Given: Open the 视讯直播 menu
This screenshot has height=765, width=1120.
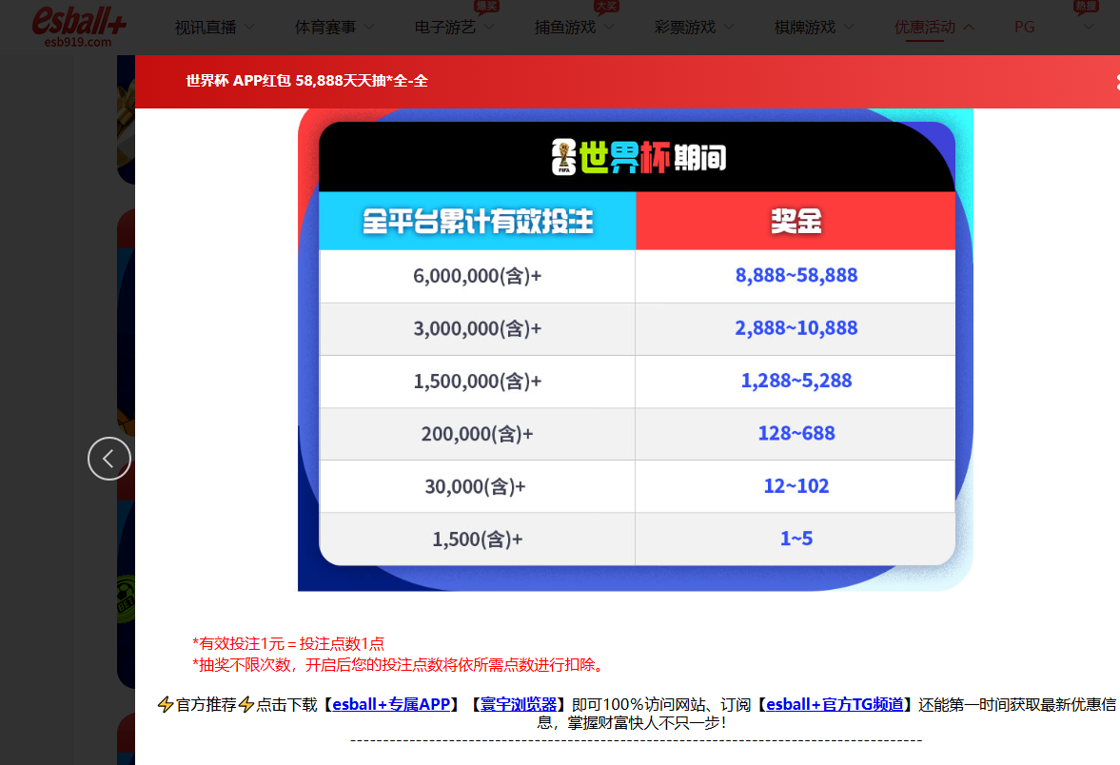Looking at the screenshot, I should [x=206, y=28].
